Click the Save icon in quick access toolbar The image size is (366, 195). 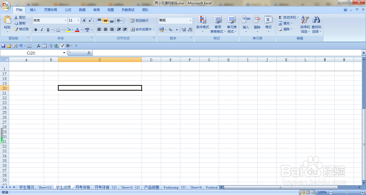coord(3,46)
